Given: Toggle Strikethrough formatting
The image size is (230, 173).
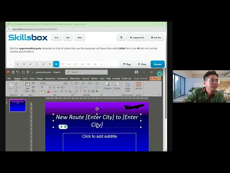Looking at the screenshot, I should coord(58,87).
